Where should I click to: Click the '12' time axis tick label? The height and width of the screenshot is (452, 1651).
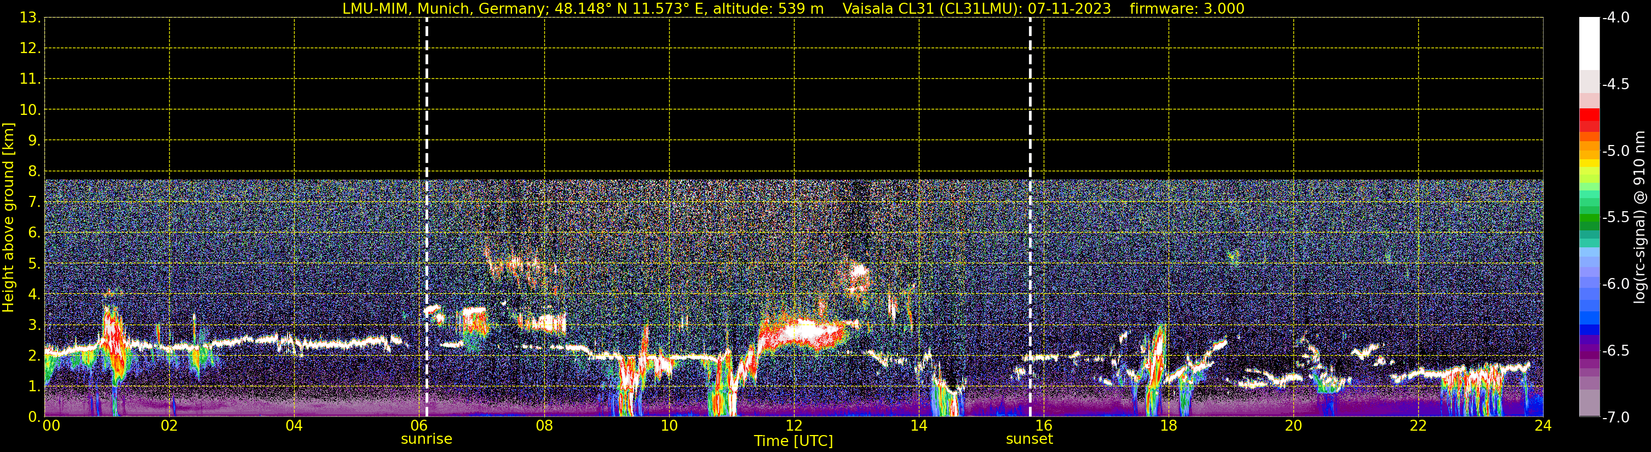(793, 425)
